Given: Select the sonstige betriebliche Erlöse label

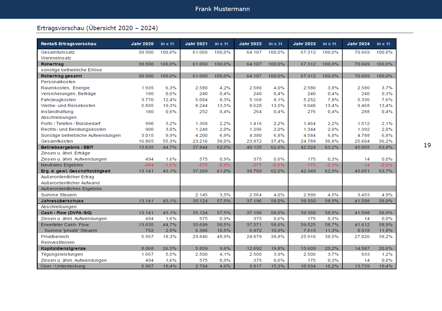Looking at the screenshot, I should coord(71,70).
